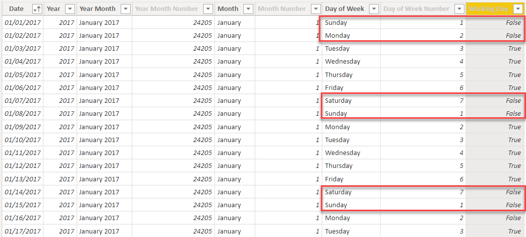This screenshot has height=237, width=526.
Task: Expand the Year Month column filter arrow
Action: click(125, 9)
